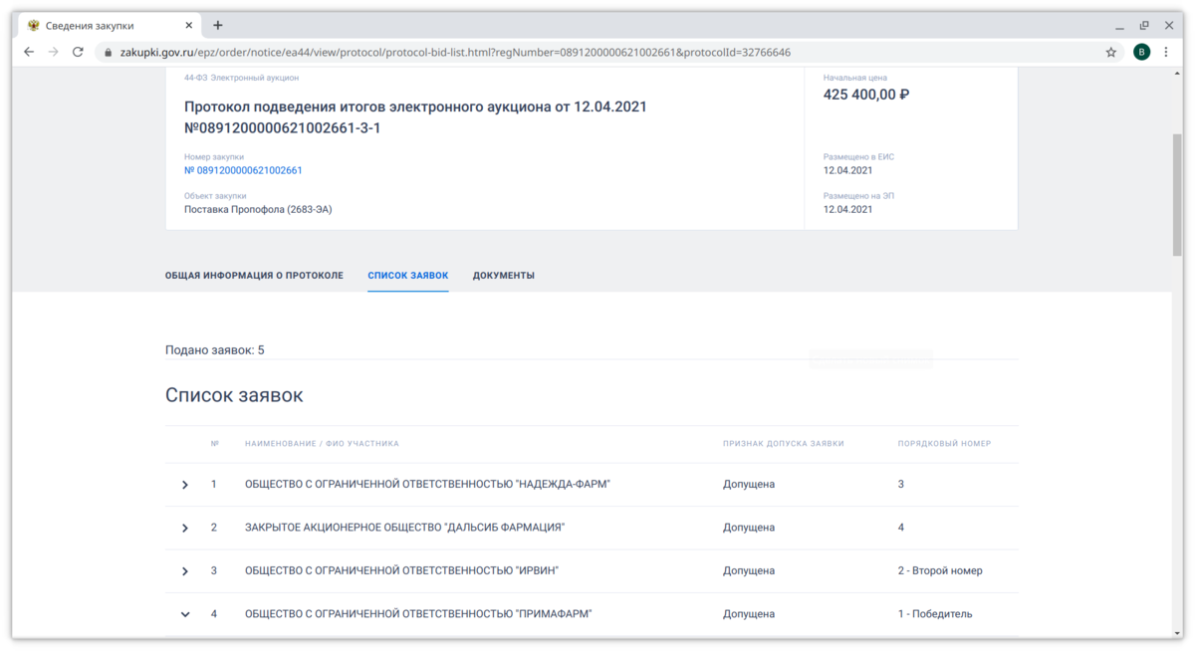Expand bid row Надежда-Фарм
Viewport: 1195px width, 651px height.
click(185, 485)
